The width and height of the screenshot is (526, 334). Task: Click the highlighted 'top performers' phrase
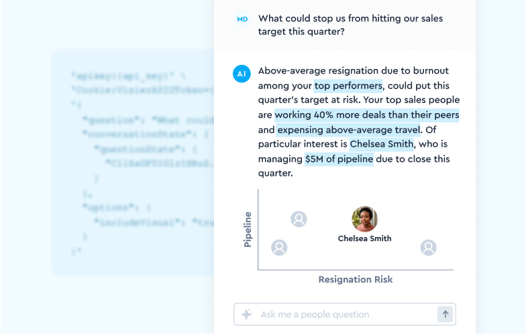click(x=348, y=86)
